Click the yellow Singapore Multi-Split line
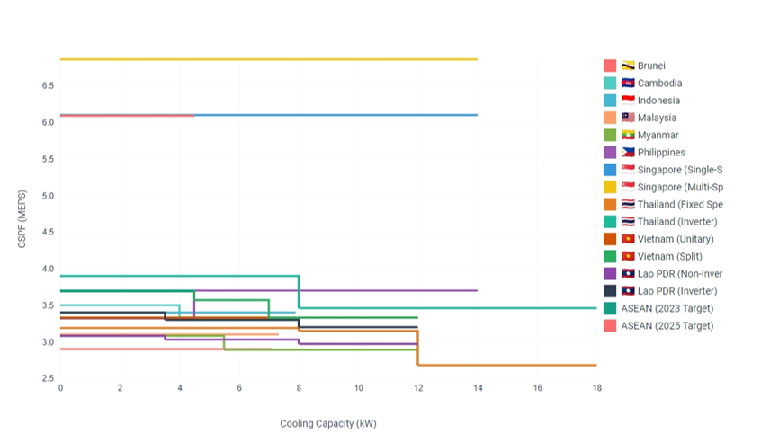 pos(269,59)
